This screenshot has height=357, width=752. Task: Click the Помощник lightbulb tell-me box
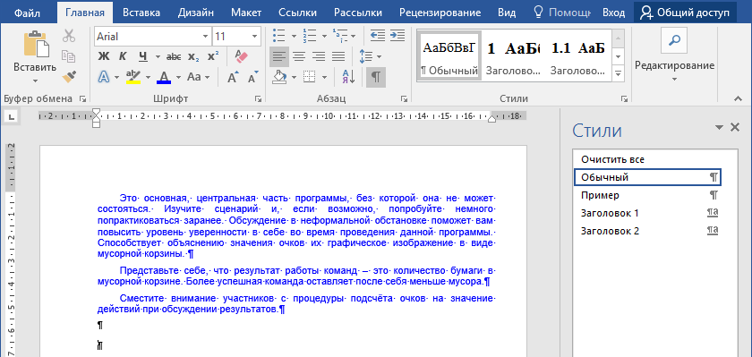[x=561, y=13]
